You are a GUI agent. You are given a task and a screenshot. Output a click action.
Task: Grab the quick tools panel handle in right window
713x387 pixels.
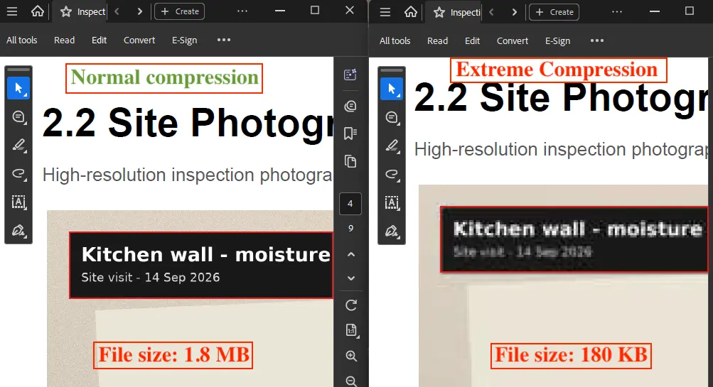click(392, 70)
